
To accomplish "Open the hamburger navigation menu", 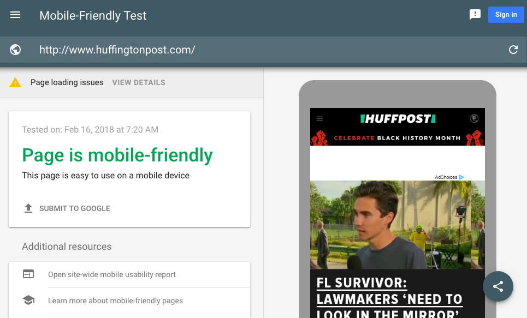I will (15, 15).
